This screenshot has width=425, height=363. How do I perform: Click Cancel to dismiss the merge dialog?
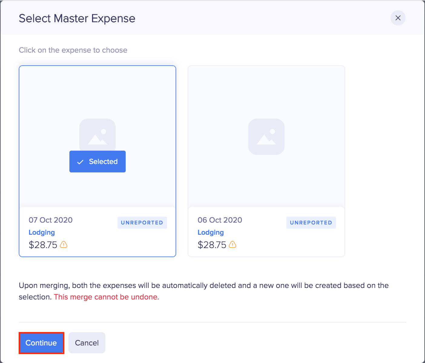click(87, 342)
